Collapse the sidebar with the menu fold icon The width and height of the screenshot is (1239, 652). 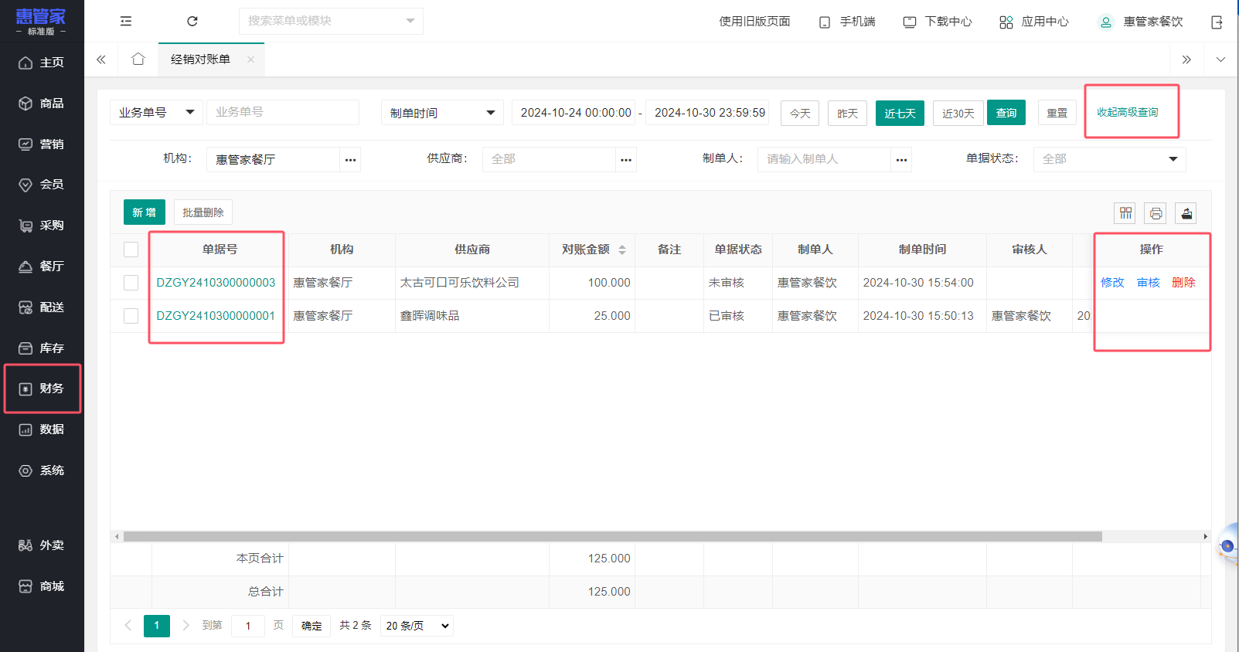click(x=126, y=22)
